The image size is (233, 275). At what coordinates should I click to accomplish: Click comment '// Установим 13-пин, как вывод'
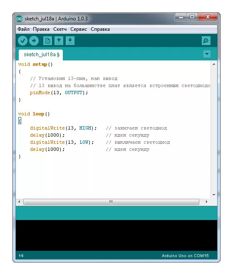74,78
